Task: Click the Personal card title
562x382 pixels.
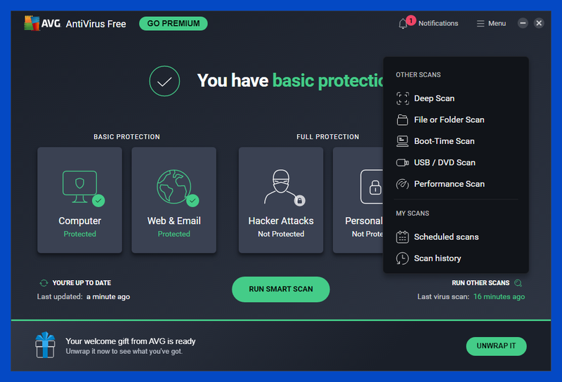Action: (364, 220)
